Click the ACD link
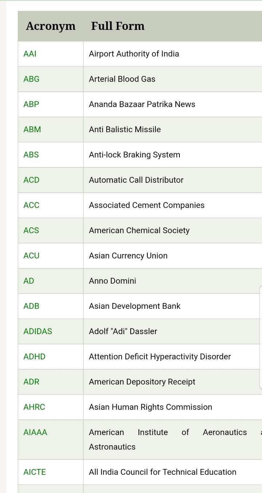The image size is (262, 493). coord(31,180)
